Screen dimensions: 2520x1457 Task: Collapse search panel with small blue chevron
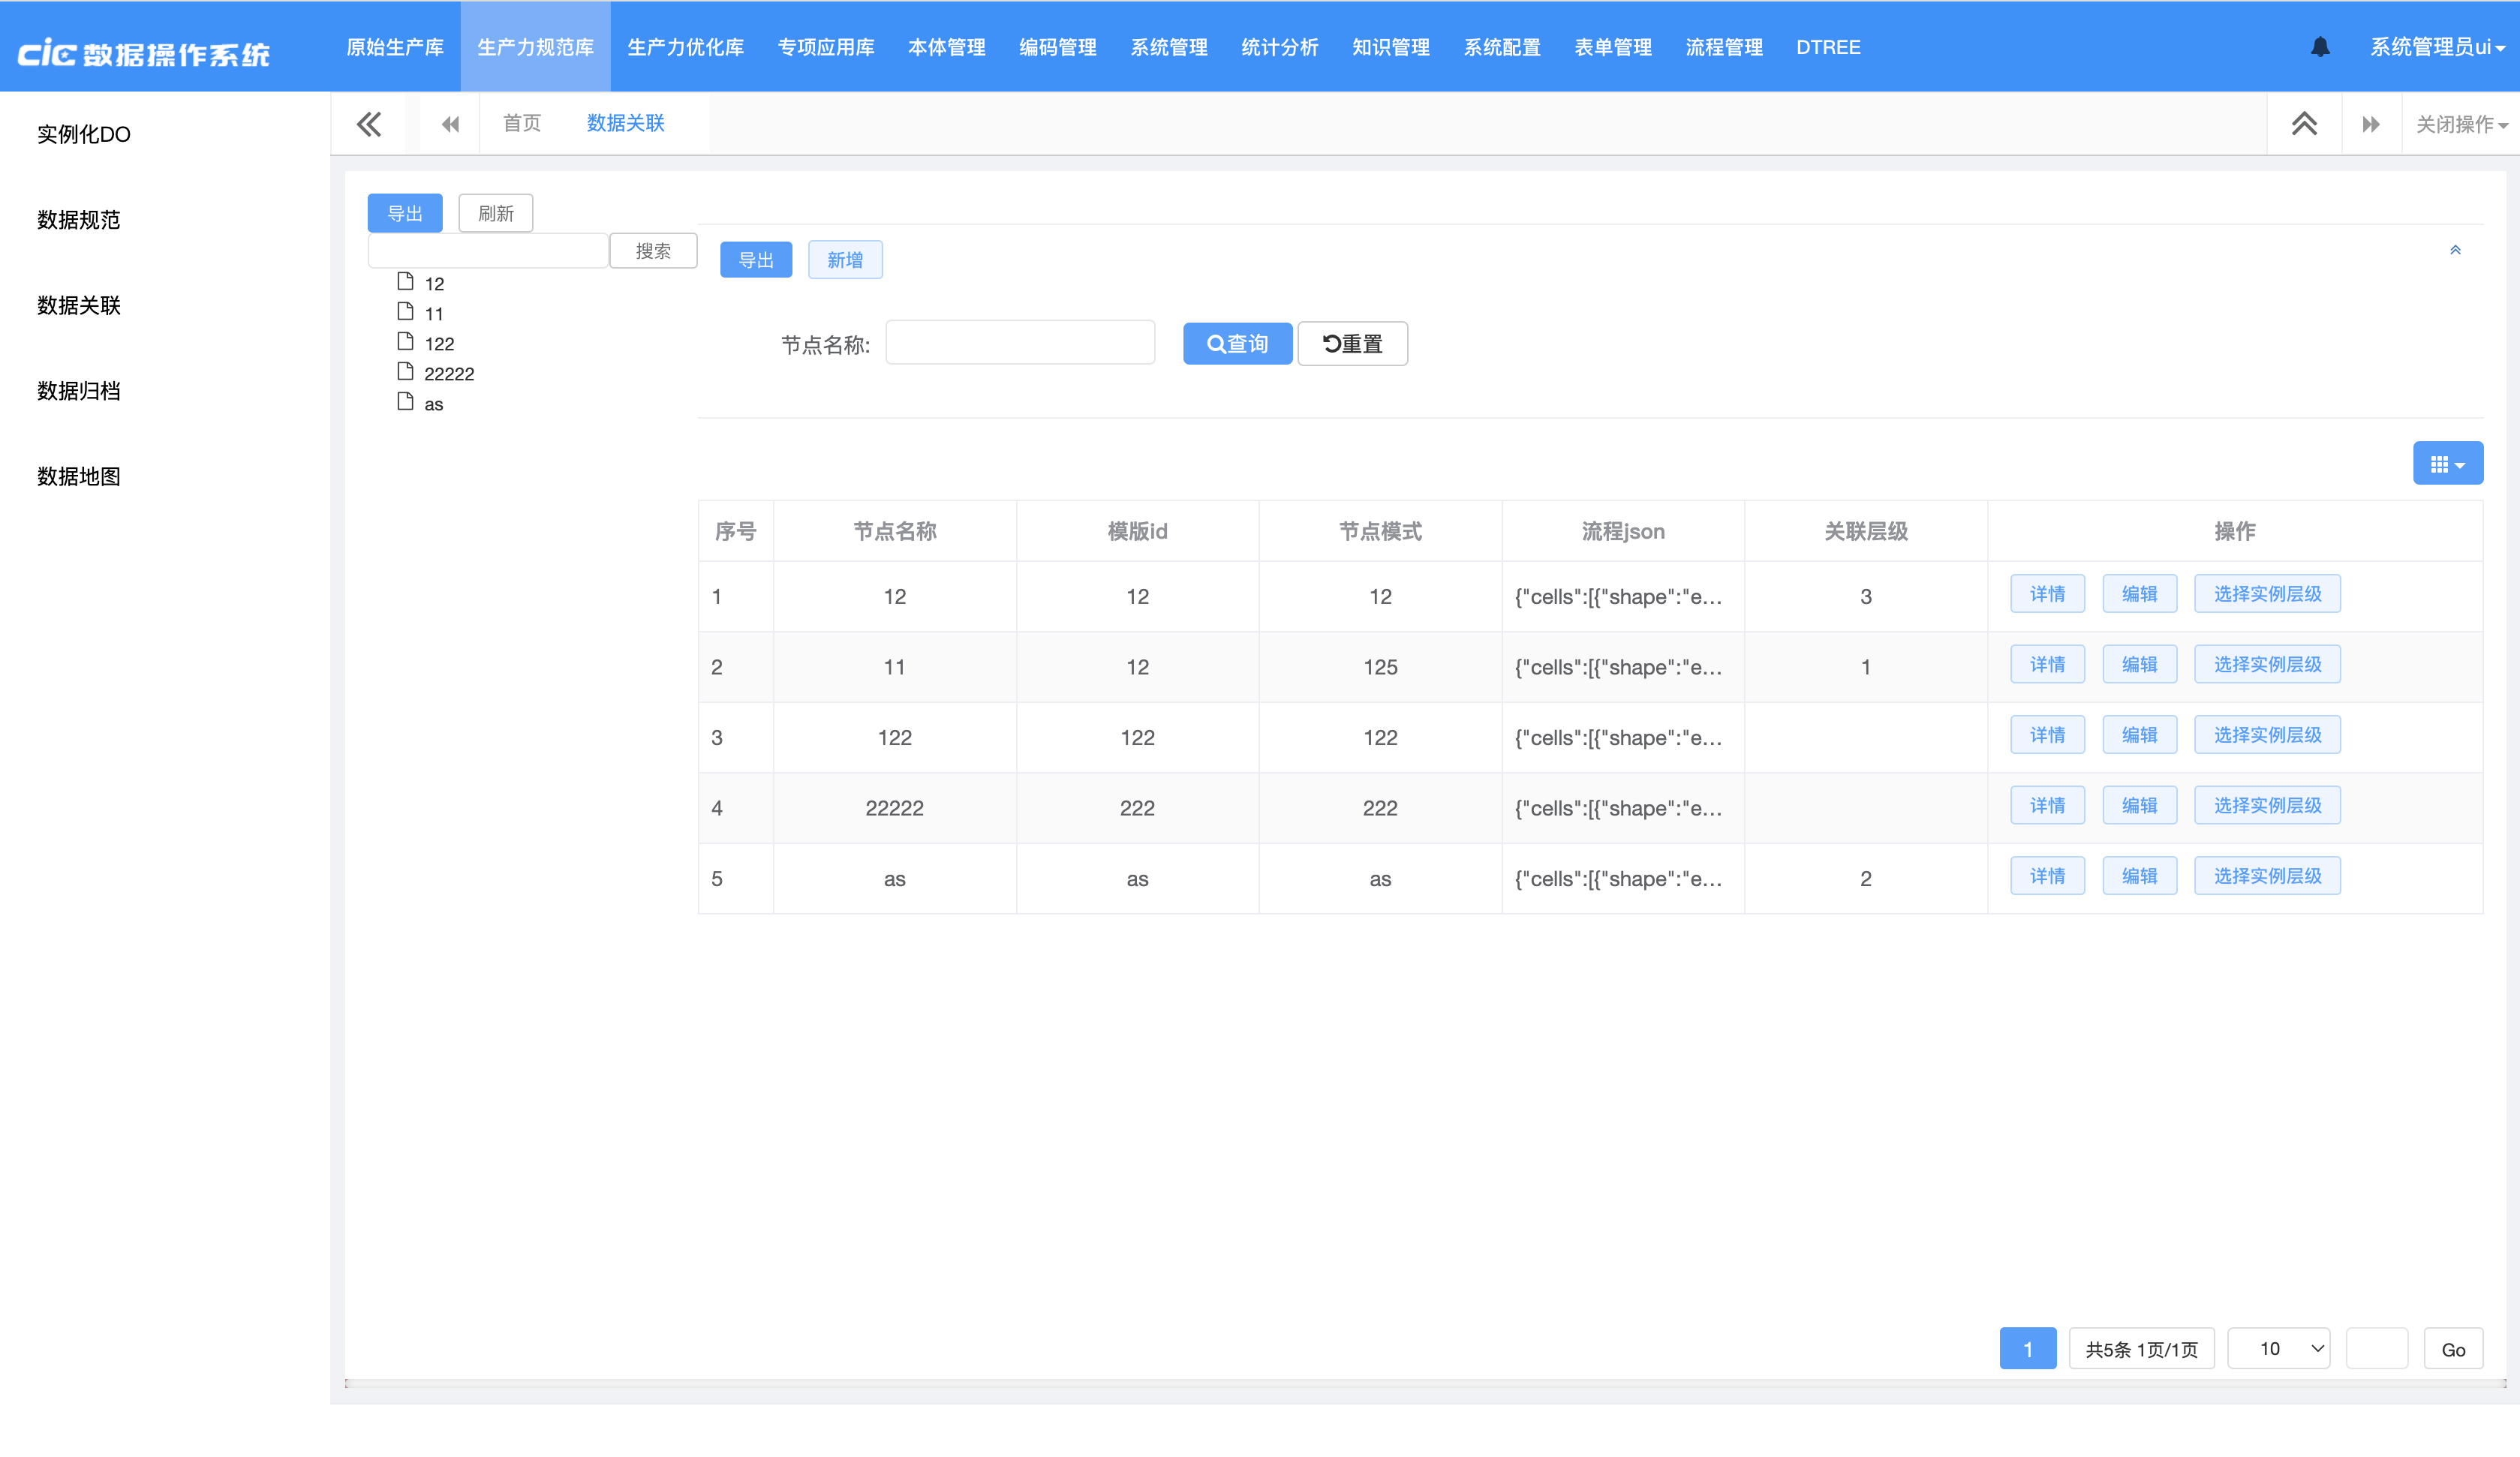[2455, 250]
